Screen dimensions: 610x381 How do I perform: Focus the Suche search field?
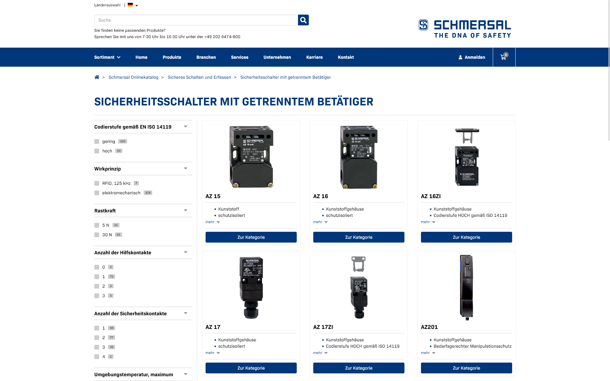point(196,20)
